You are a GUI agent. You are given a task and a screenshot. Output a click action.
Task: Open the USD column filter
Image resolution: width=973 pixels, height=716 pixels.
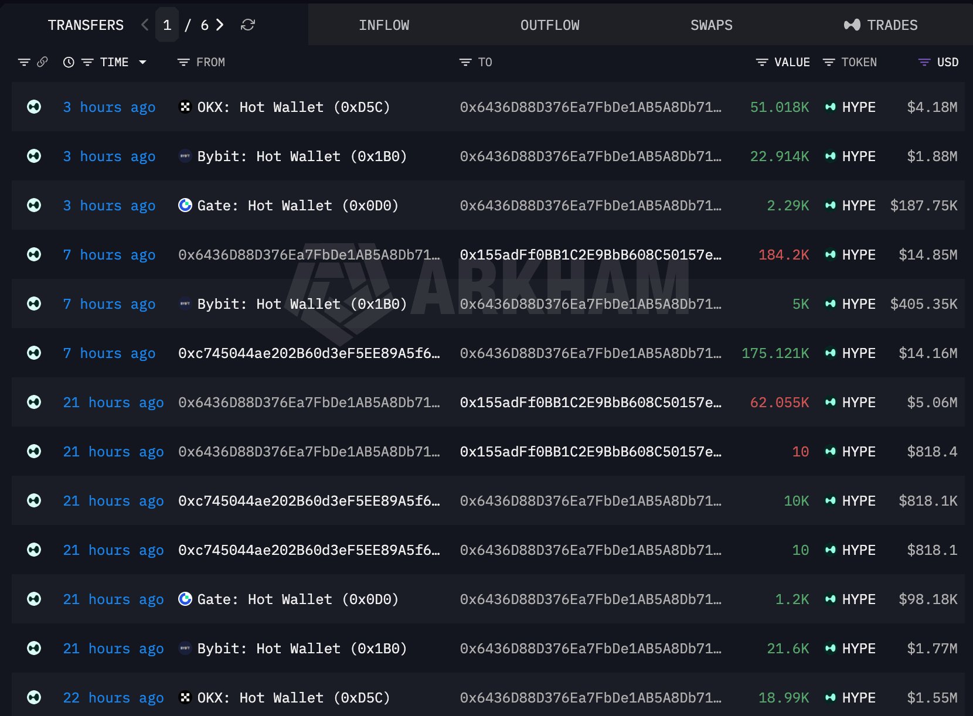click(x=924, y=62)
